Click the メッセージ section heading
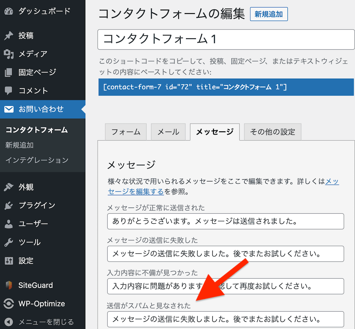355x329 pixels. pyautogui.click(x=131, y=165)
